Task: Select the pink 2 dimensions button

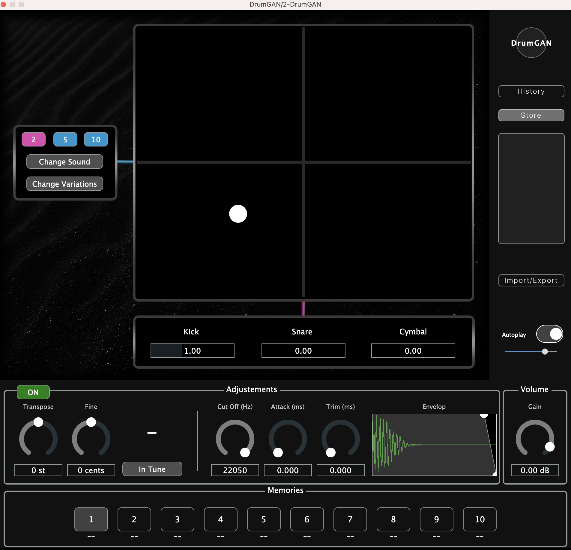Action: pyautogui.click(x=34, y=139)
